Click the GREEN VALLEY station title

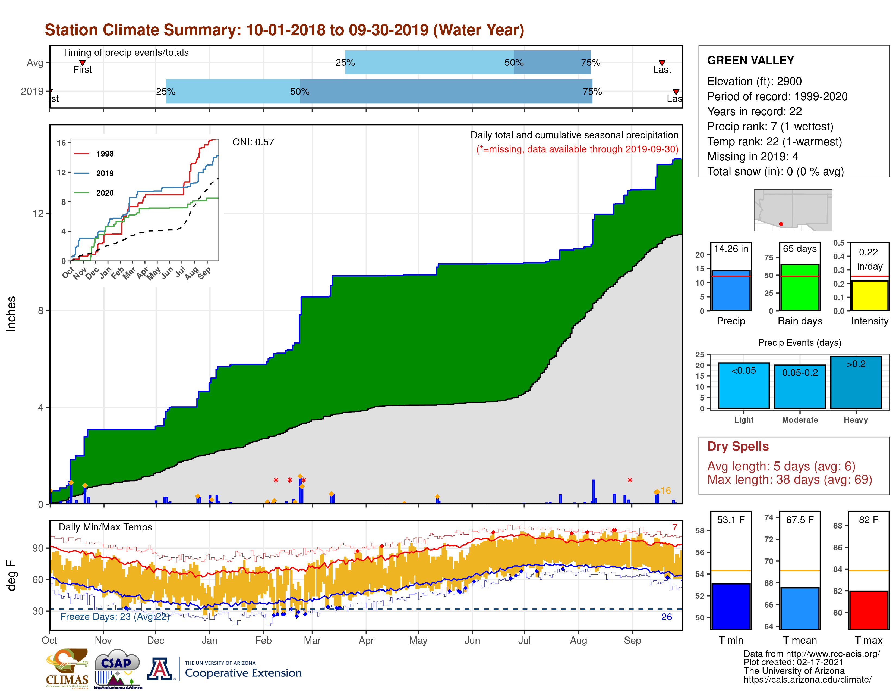tap(750, 60)
